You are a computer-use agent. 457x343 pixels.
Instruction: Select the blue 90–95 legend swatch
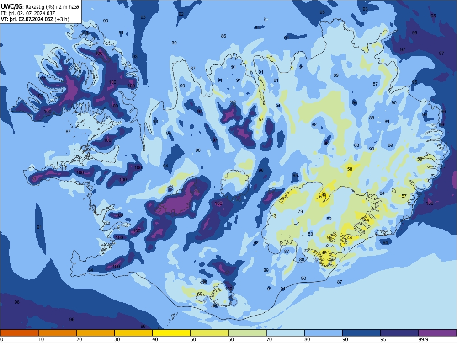click(x=361, y=333)
